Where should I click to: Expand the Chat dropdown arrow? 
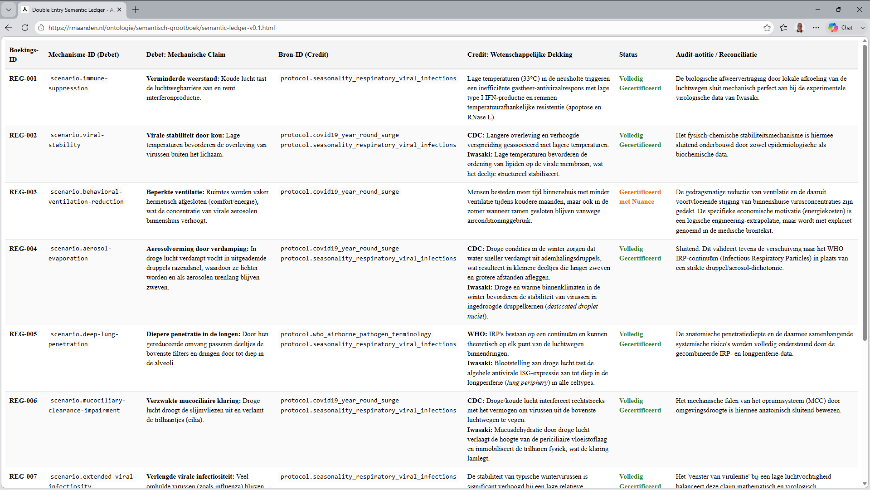[x=862, y=28]
